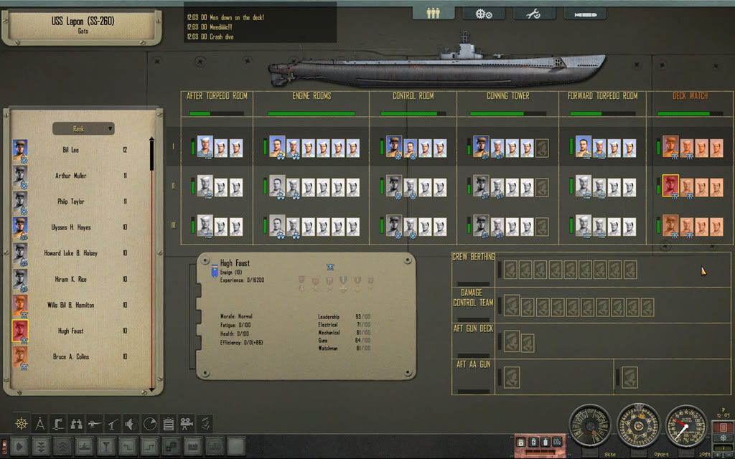Open the clipboard captain's log icon
The width and height of the screenshot is (735, 459).
(x=168, y=424)
